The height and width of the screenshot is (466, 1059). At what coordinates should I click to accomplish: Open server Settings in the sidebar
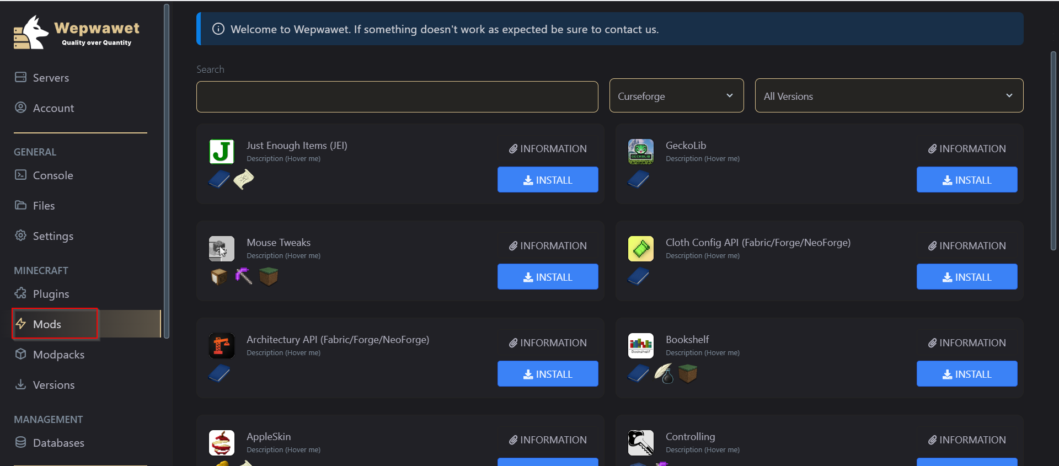click(x=44, y=236)
